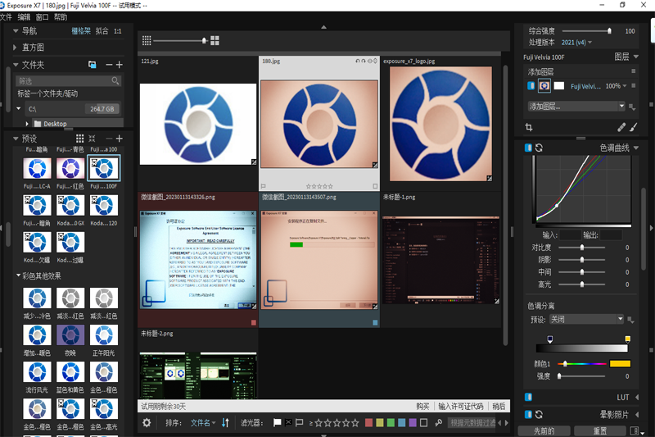The width and height of the screenshot is (655, 437).
Task: Open the 帮助 menu
Action: (x=61, y=17)
